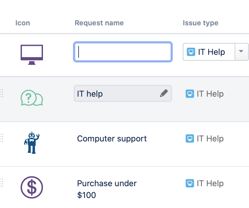Click the pencil edit icon on IT help
The height and width of the screenshot is (208, 249).
[x=164, y=93]
